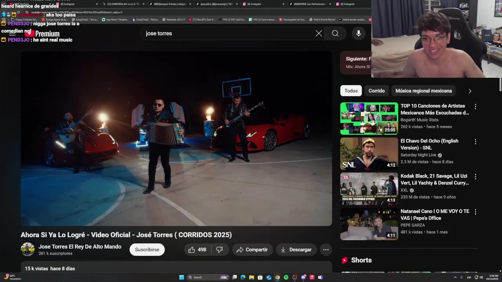Open TOP 10 Canciones video thumbnail
502x282 pixels.
[369, 119]
